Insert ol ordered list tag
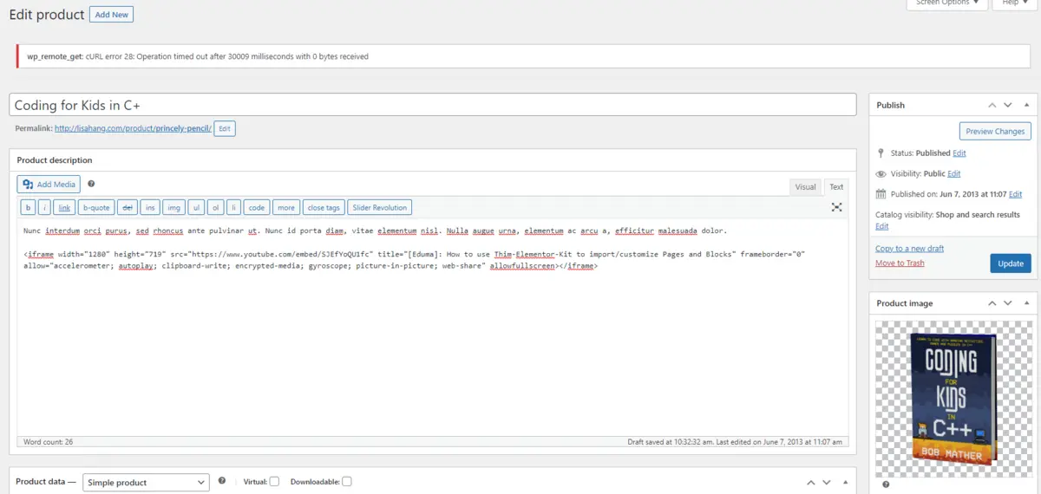 point(215,208)
